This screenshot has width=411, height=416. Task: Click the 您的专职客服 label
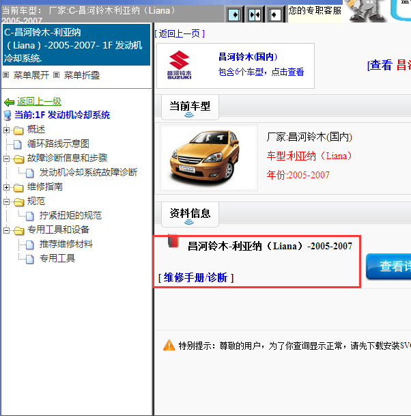(315, 11)
